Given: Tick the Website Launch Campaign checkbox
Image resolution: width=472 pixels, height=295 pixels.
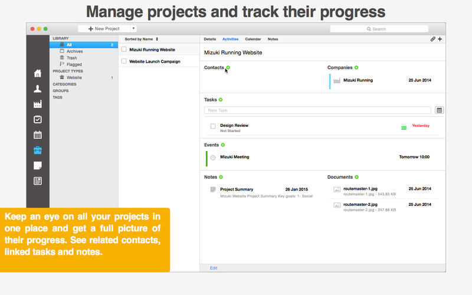Looking at the screenshot, I should [x=124, y=61].
